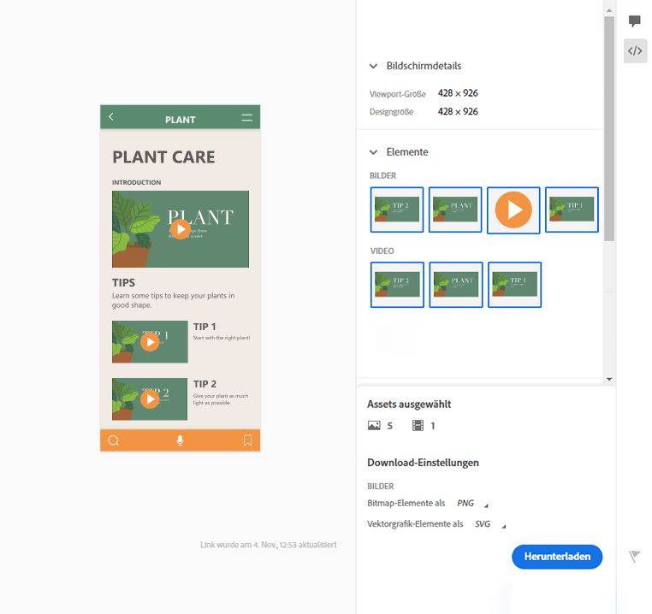This screenshot has width=652, height=614.
Task: Click the panel vertical scrollbar thumb
Action: click(x=609, y=129)
